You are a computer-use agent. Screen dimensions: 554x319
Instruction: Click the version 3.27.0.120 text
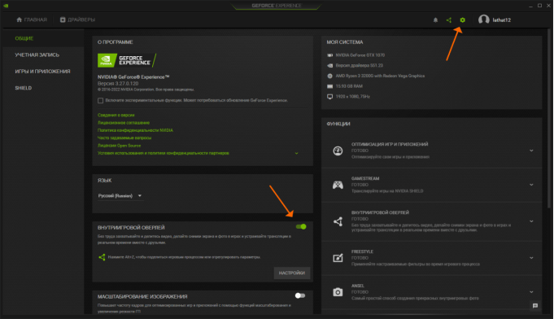coord(118,84)
